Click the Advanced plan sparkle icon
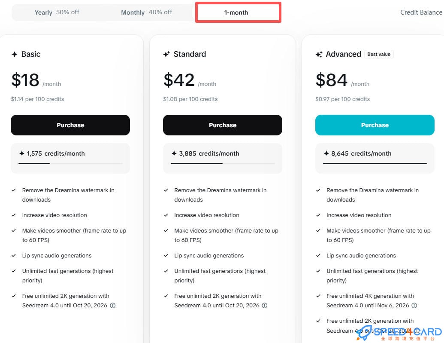The image size is (444, 343). [x=319, y=54]
